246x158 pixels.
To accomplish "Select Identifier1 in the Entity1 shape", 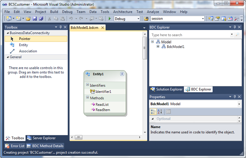I will coord(103,92).
